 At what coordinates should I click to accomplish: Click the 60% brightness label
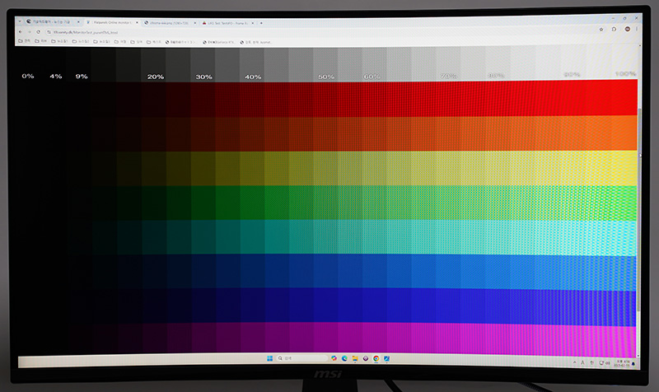click(x=372, y=77)
